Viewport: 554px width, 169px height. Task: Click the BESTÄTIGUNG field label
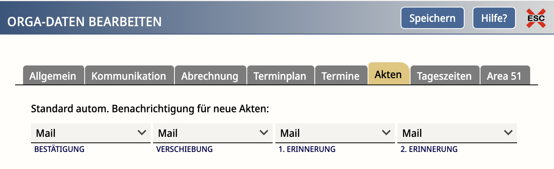(x=60, y=149)
